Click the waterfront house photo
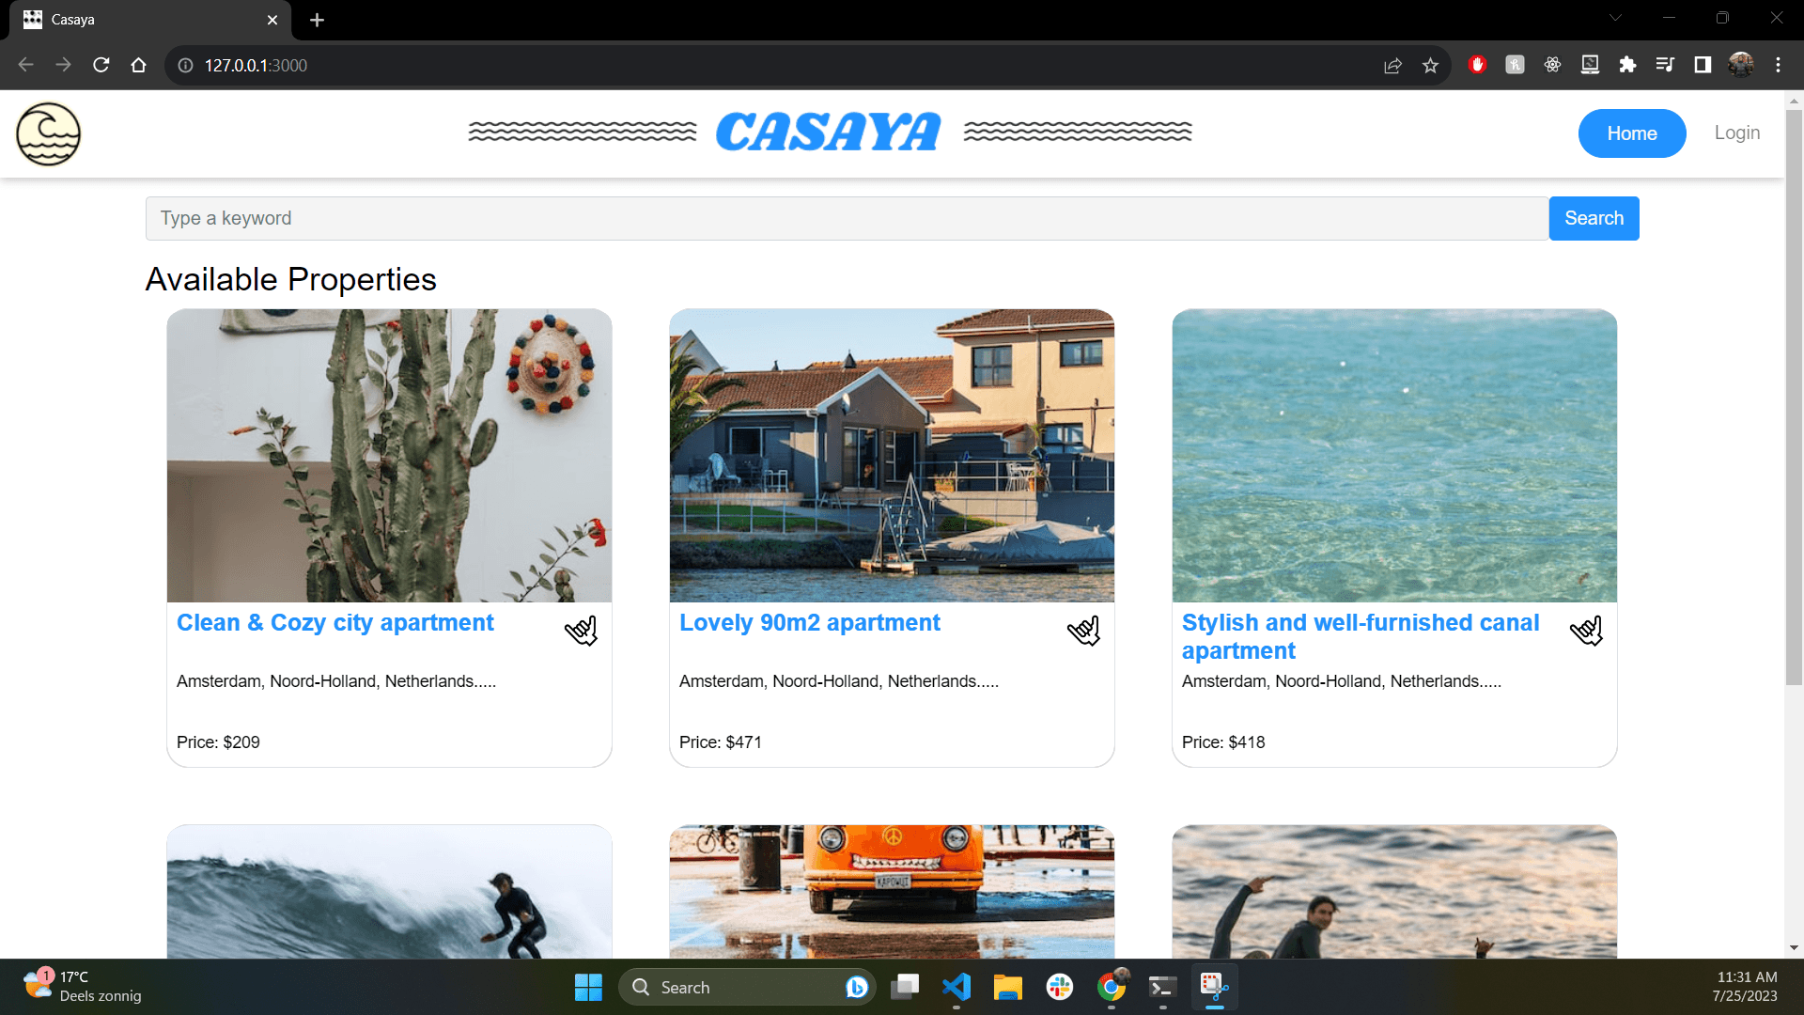This screenshot has height=1015, width=1804. point(892,456)
